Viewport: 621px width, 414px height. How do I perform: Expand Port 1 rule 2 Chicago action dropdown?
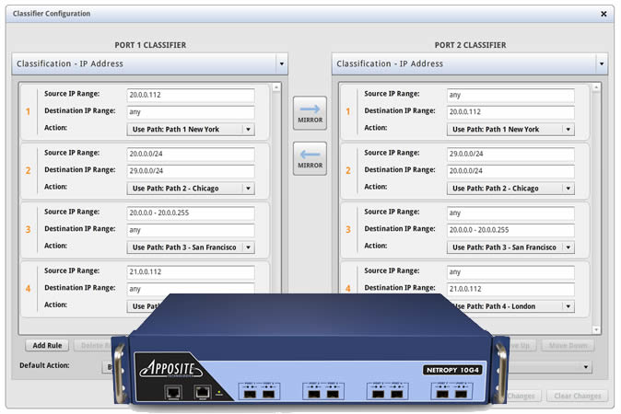(247, 189)
